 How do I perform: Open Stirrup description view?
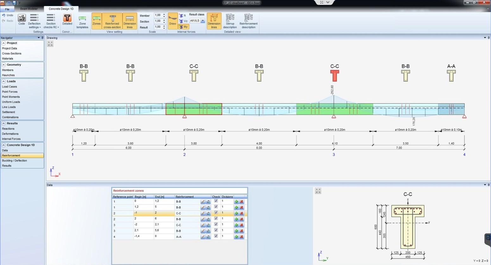tap(230, 21)
